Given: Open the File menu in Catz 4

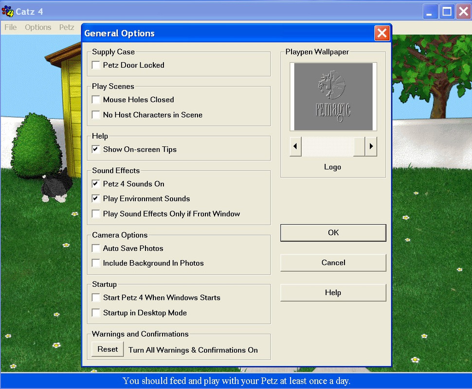Looking at the screenshot, I should pos(11,27).
